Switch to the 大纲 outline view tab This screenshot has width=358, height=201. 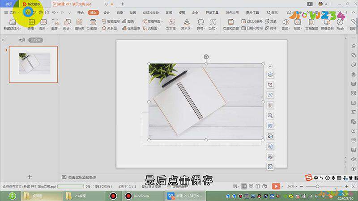[21, 40]
